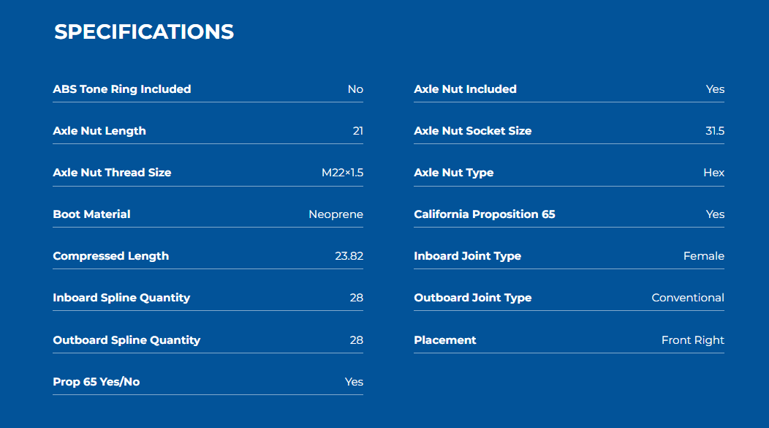The height and width of the screenshot is (428, 769).
Task: Click the M22×1.5 thread size value
Action: [342, 173]
